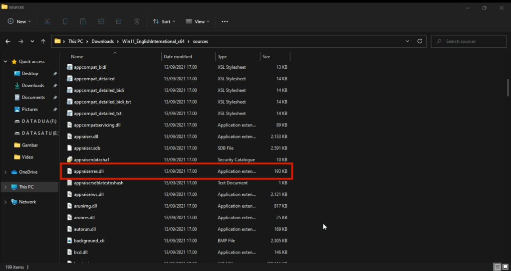This screenshot has height=271, width=511.
Task: Select the arunres.dll file
Action: [x=177, y=218]
